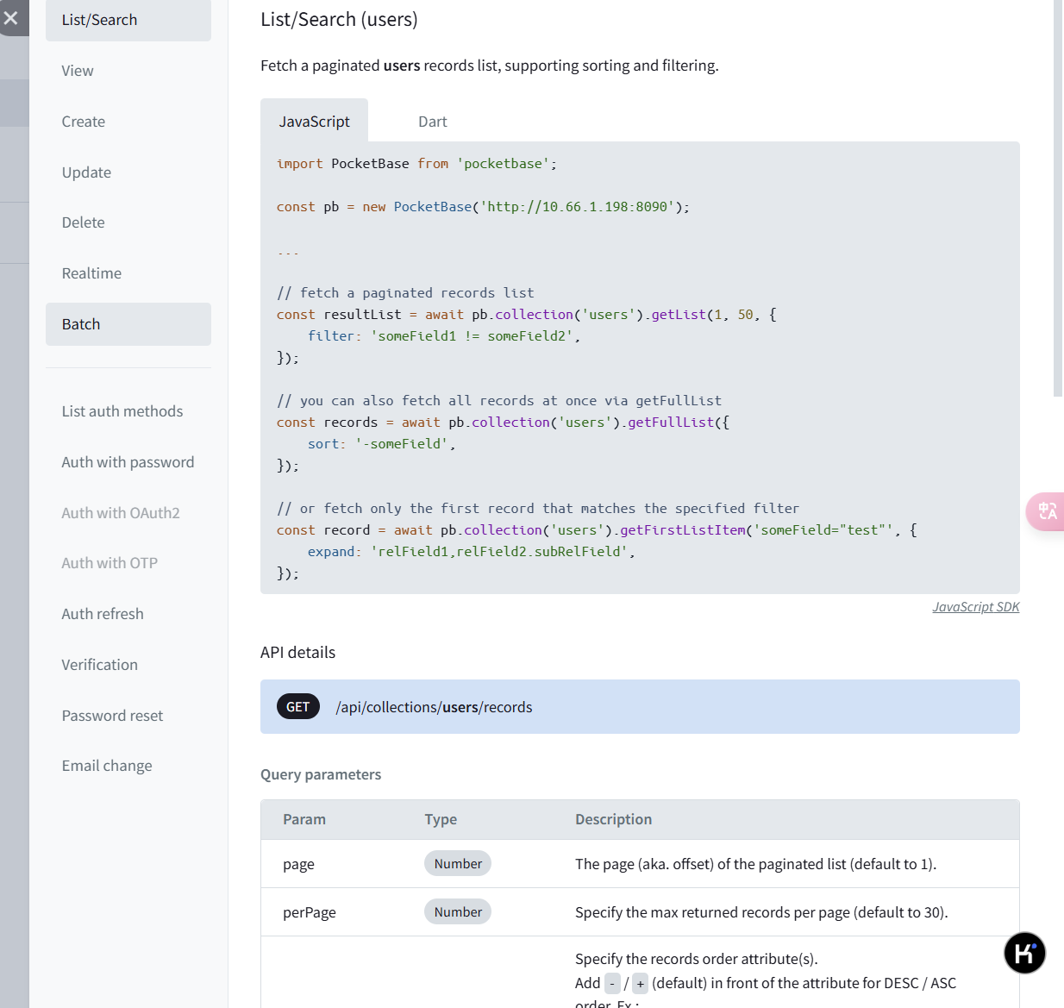Open the Password reset section
1064x1008 pixels.
[112, 716]
